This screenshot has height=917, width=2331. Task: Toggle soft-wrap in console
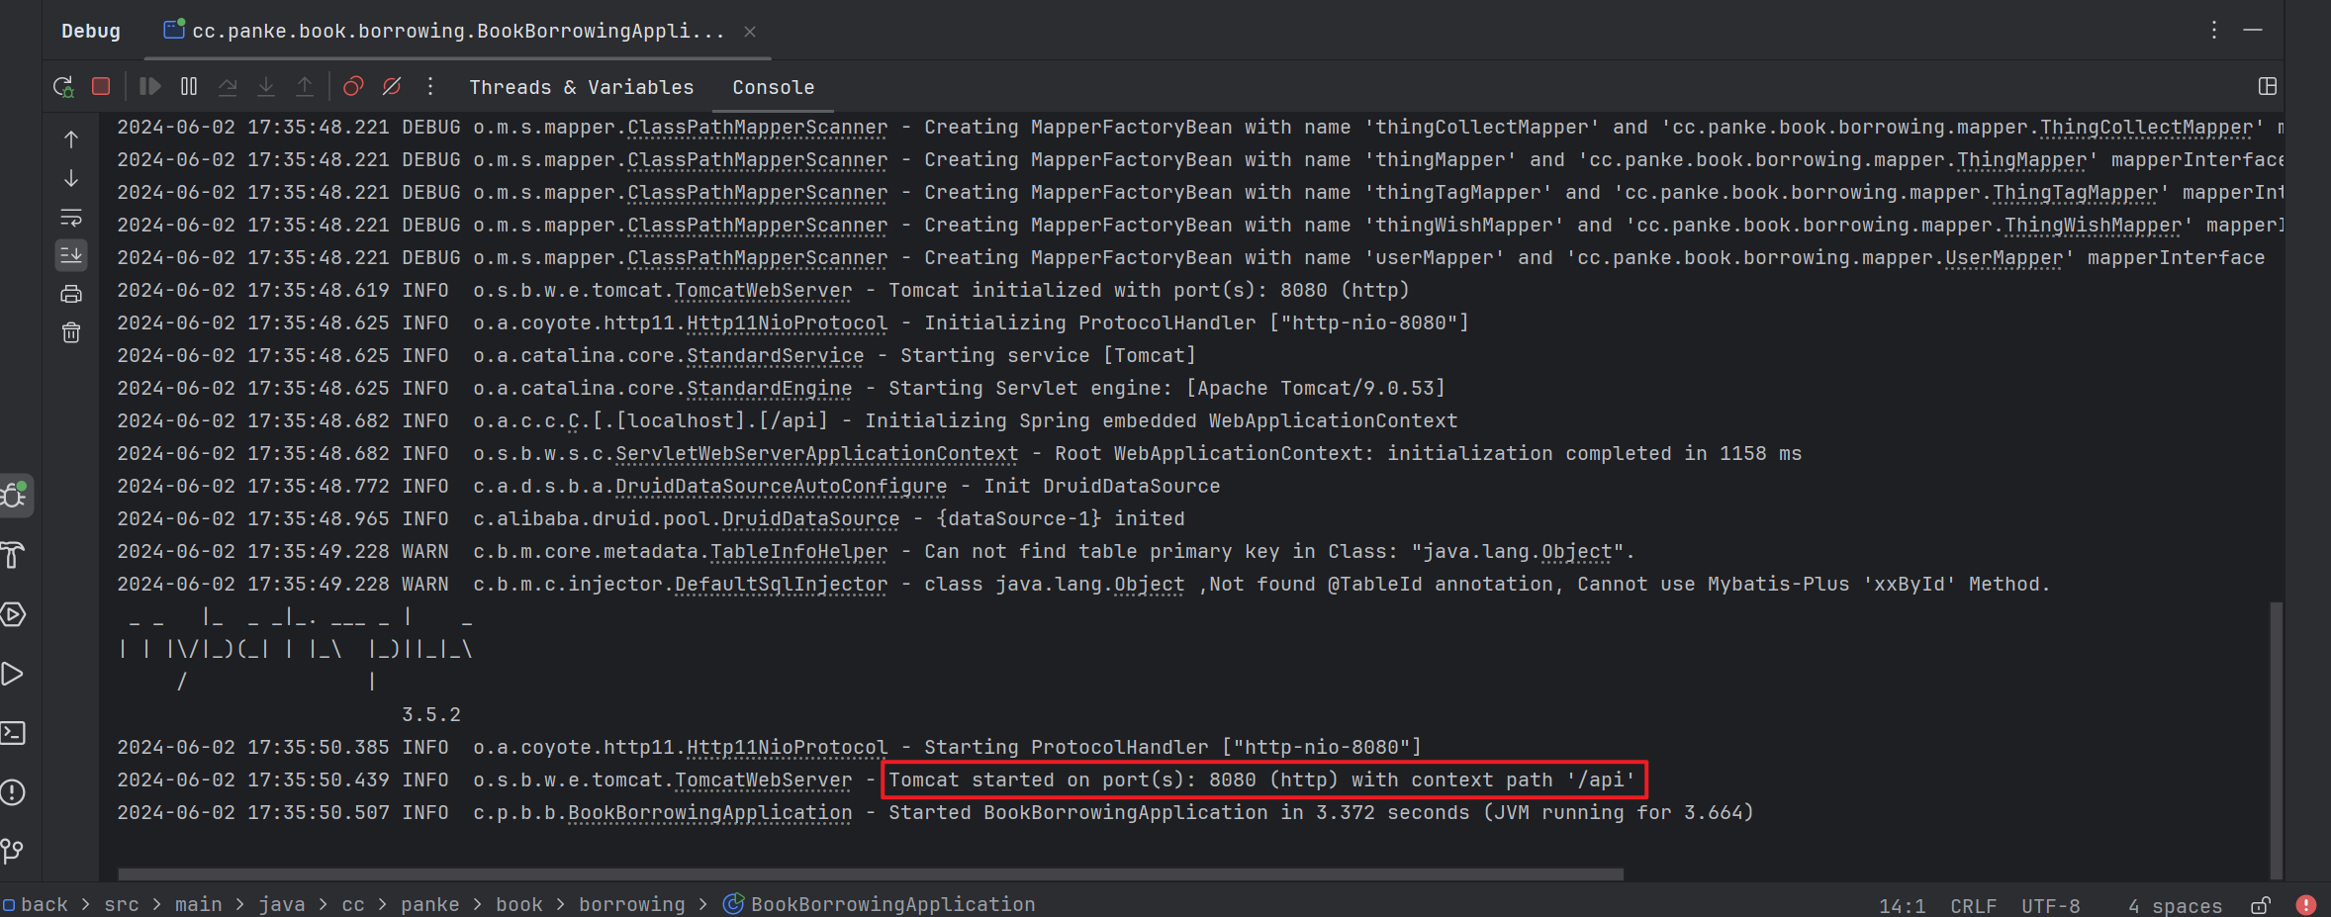[x=71, y=218]
